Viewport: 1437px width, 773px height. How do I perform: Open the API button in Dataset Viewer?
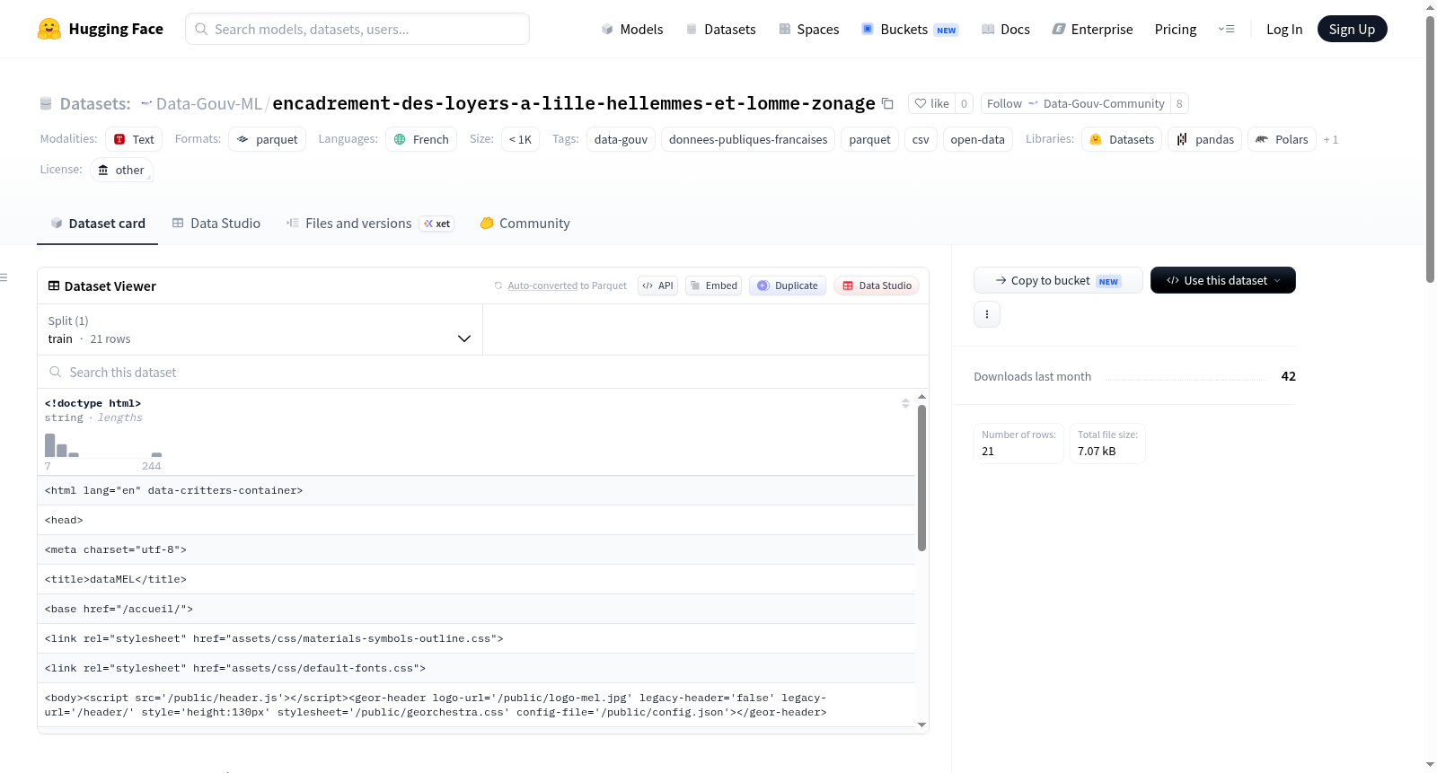coord(657,285)
